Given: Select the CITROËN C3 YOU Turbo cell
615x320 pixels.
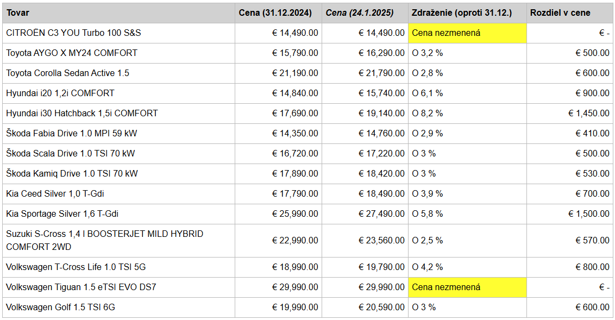Looking at the screenshot, I should (x=73, y=33).
